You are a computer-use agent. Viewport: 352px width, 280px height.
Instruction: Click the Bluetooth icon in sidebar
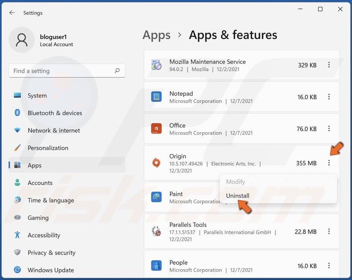click(17, 113)
